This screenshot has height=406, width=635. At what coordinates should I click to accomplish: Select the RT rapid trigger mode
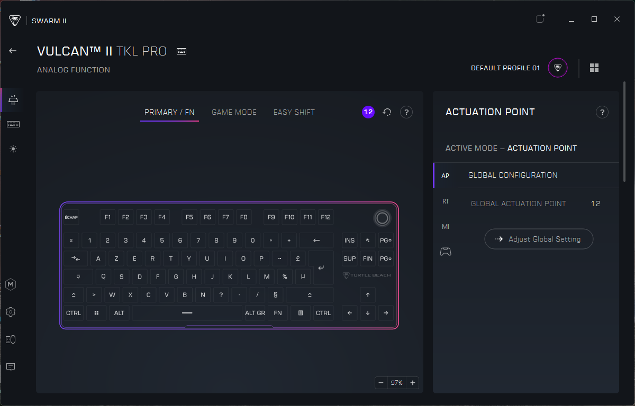coord(446,201)
